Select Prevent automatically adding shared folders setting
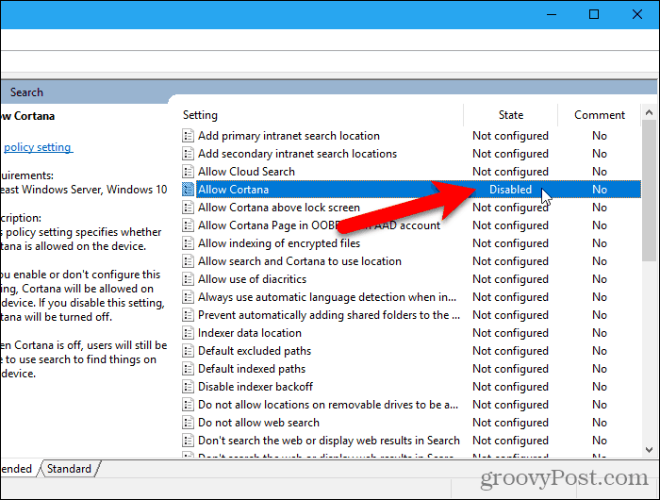660x500 pixels. pyautogui.click(x=329, y=315)
